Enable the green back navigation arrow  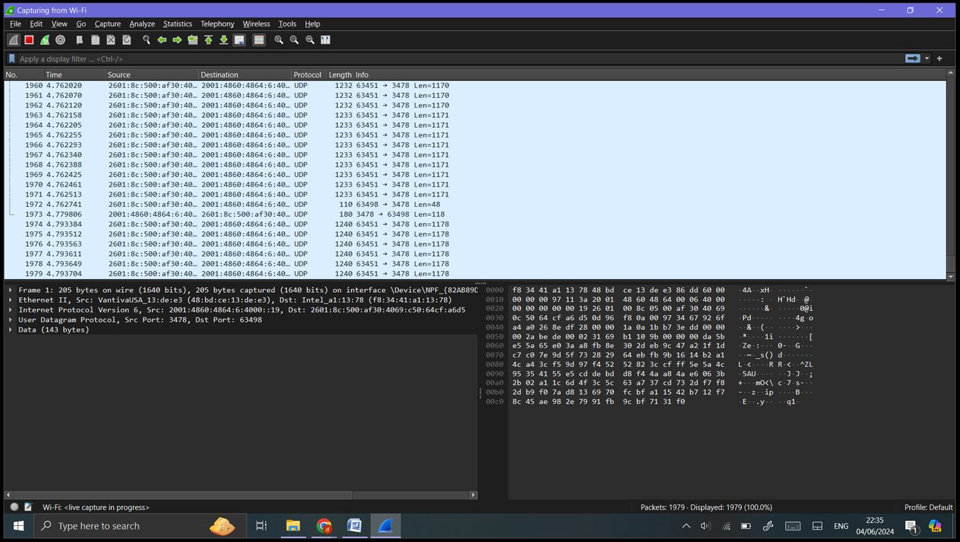click(x=162, y=40)
